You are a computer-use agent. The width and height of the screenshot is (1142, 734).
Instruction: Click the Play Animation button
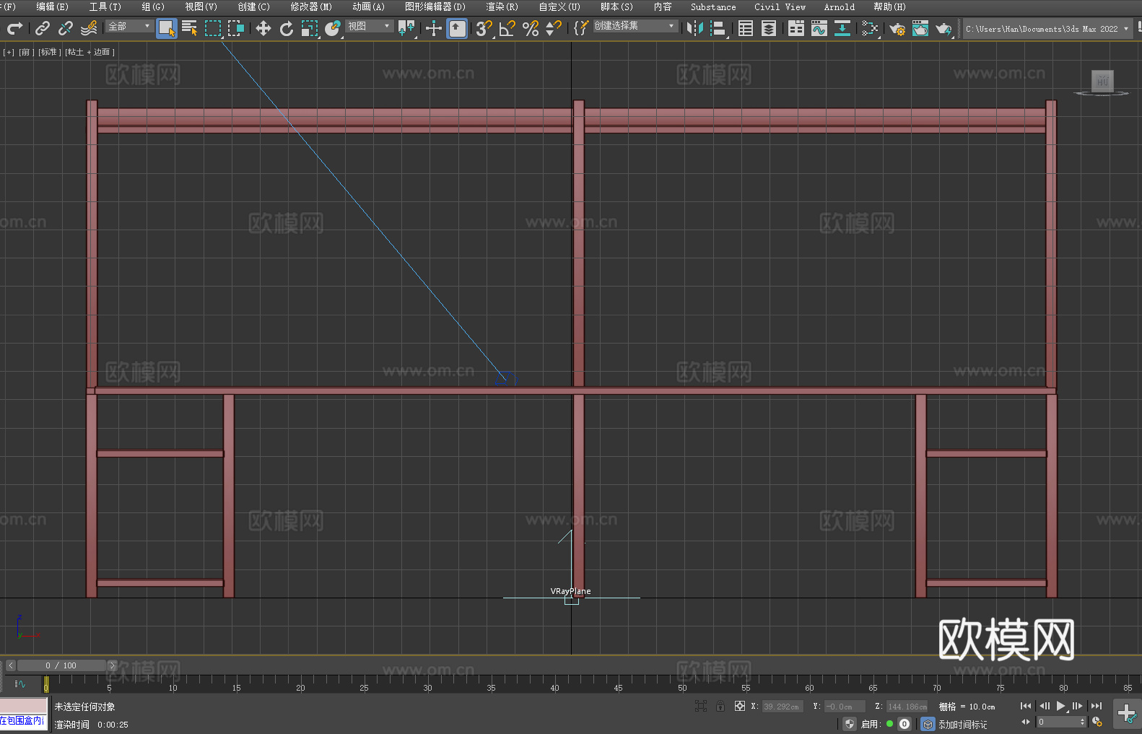pos(1061,706)
